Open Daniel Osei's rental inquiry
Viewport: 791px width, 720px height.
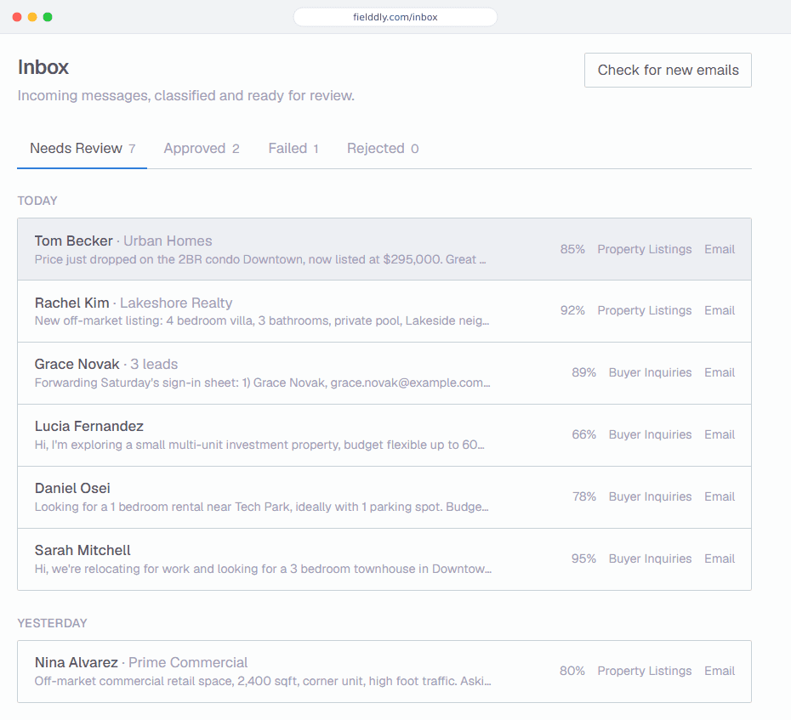pos(384,497)
